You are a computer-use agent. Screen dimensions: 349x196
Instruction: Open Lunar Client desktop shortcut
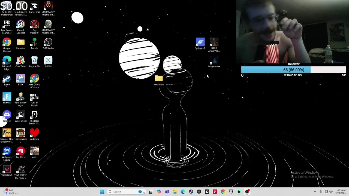click(21, 117)
